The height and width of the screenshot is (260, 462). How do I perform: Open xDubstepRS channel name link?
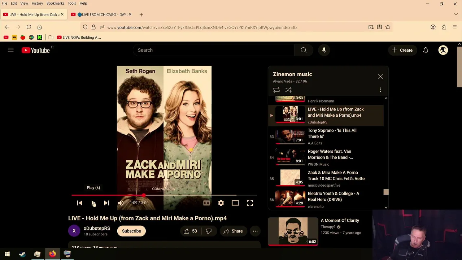[x=97, y=228]
